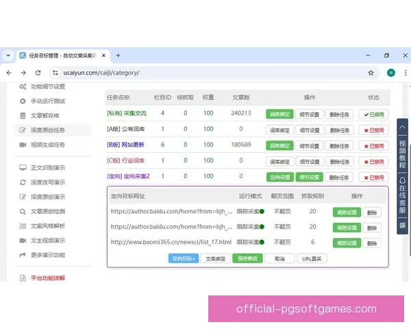View site information icon in address bar
Screen dimensions: 411x329
coord(55,73)
